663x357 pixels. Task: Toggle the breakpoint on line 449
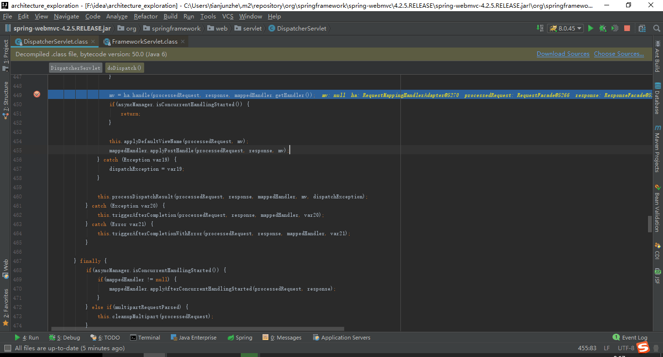(37, 95)
